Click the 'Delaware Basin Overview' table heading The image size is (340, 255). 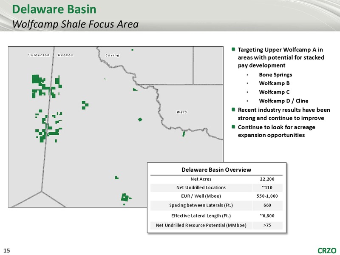[216, 170]
